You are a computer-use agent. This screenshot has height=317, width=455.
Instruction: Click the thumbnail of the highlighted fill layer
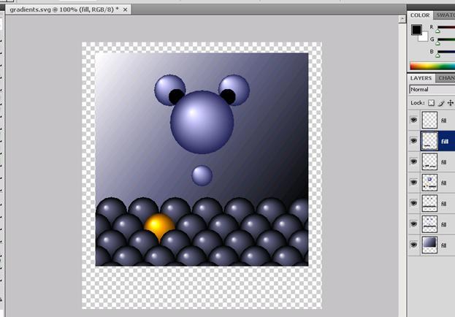pyautogui.click(x=429, y=141)
